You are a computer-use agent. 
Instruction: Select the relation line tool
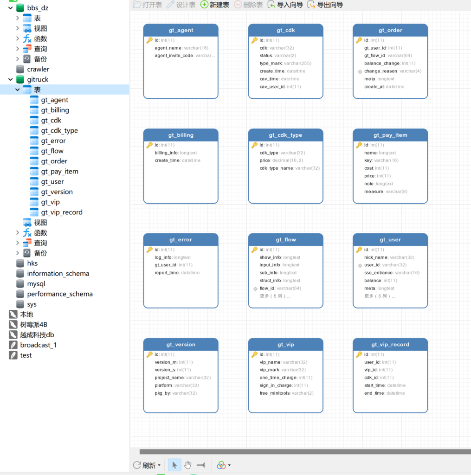(201, 465)
